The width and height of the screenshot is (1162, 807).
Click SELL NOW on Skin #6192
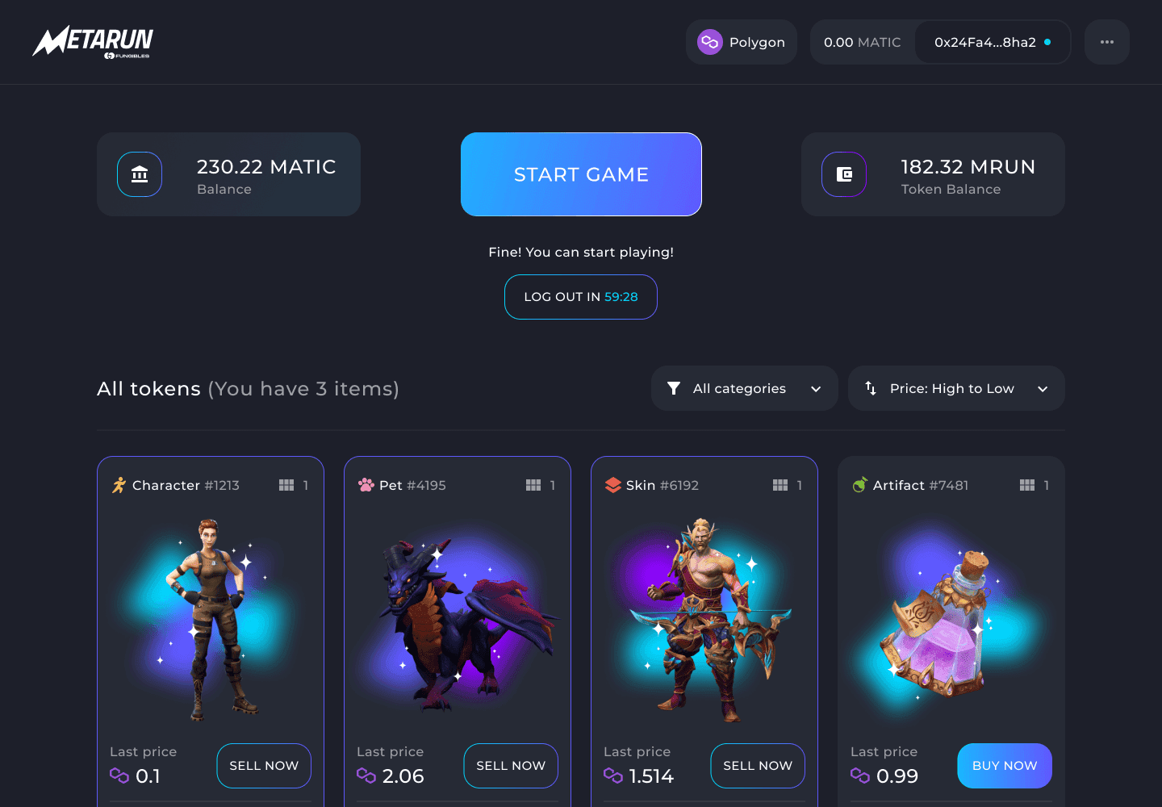758,766
